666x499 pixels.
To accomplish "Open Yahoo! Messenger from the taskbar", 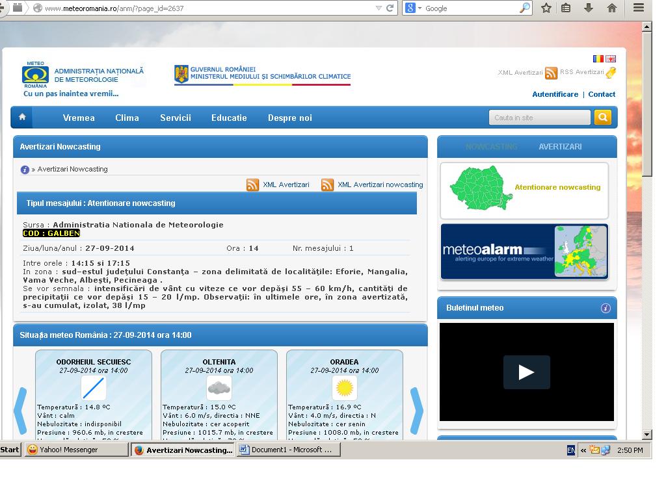I will tap(76, 450).
